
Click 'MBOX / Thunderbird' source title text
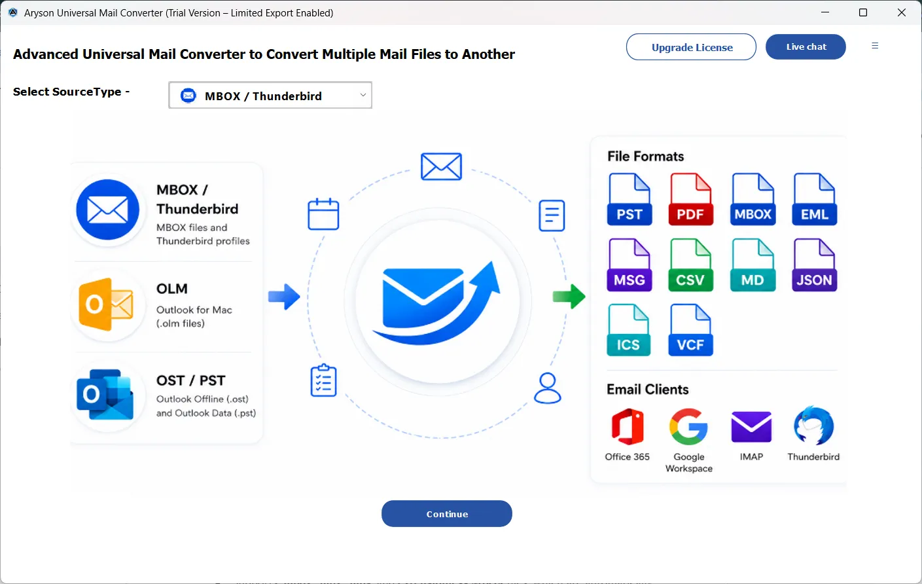click(197, 199)
